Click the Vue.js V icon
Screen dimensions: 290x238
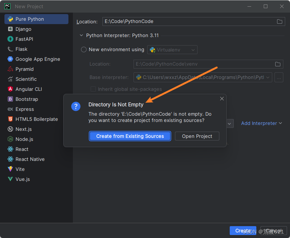(x=10, y=179)
